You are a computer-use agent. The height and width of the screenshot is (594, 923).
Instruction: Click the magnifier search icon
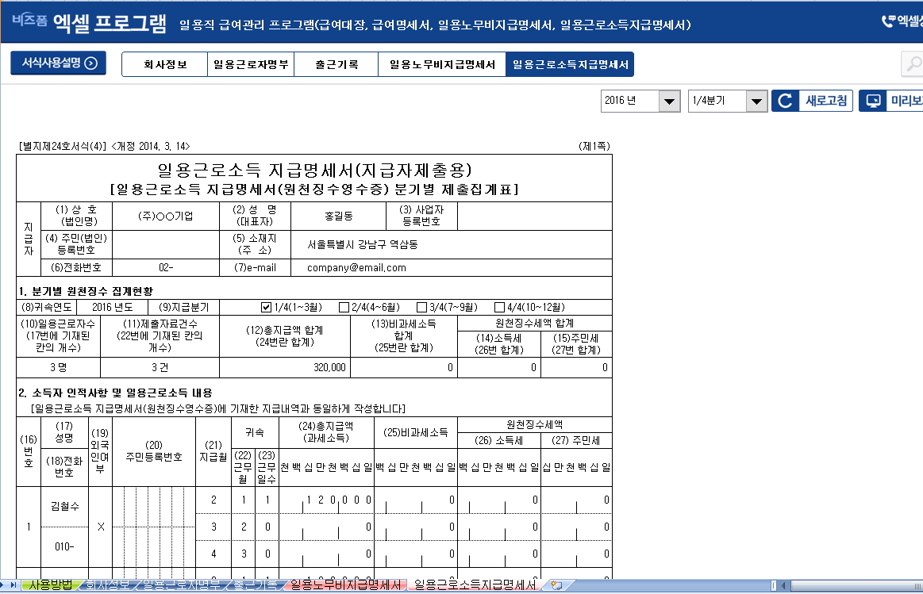[913, 64]
